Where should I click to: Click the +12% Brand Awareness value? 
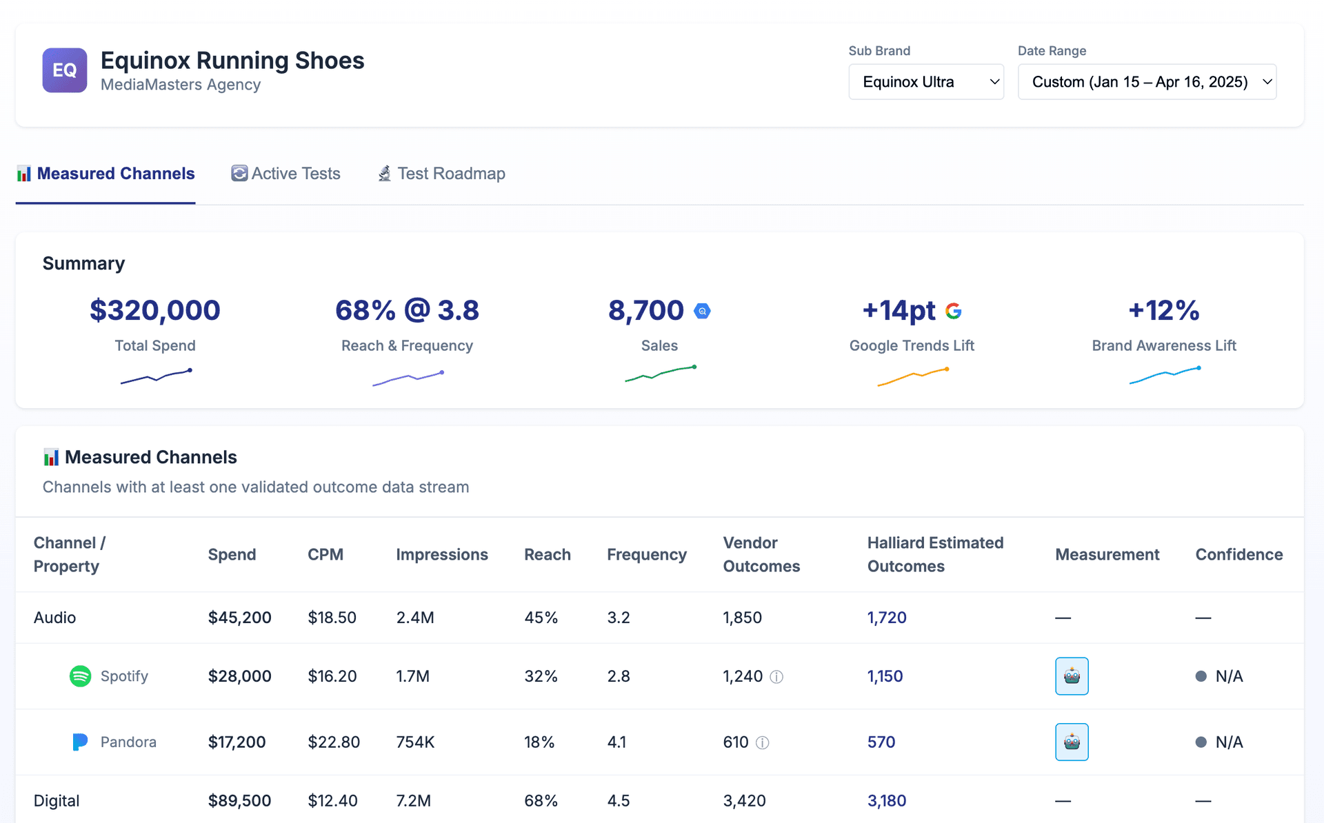(1164, 311)
